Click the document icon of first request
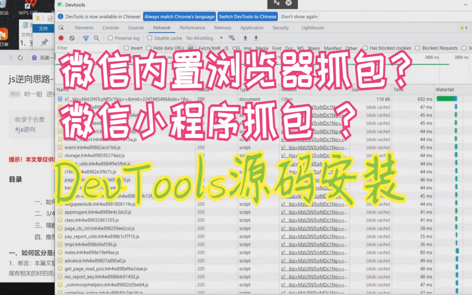This screenshot has height=295, width=472. [x=60, y=99]
